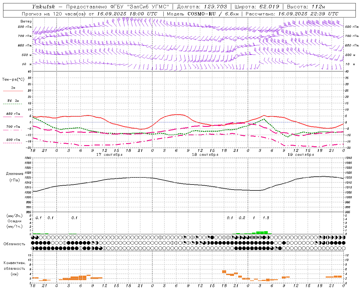
Task: Click the 'Широта: 62.019' latitude value
Action: coord(257,7)
